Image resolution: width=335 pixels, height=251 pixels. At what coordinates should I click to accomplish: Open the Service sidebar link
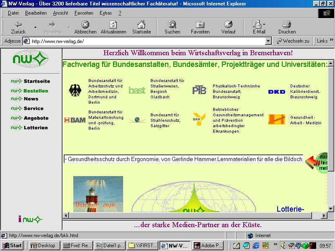(27, 108)
